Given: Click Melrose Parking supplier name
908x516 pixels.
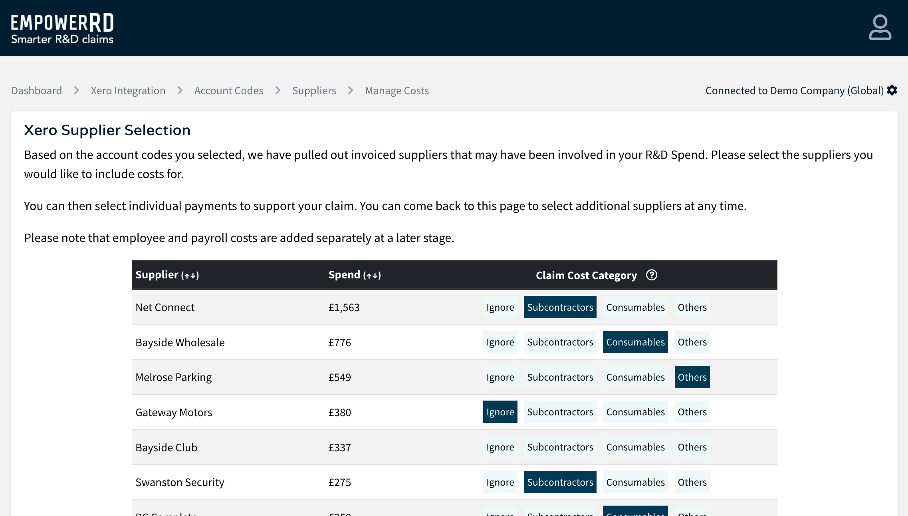Looking at the screenshot, I should [x=174, y=377].
